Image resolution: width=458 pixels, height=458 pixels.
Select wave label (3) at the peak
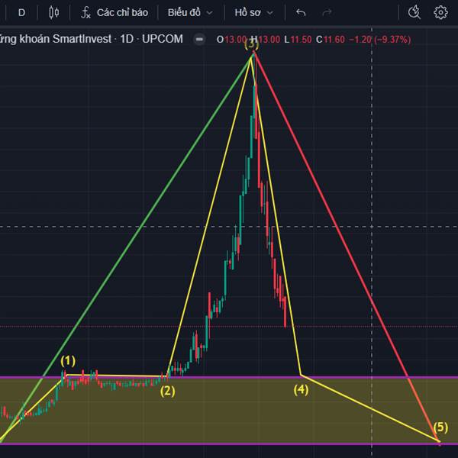251,45
